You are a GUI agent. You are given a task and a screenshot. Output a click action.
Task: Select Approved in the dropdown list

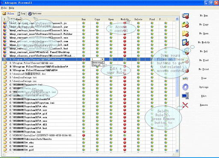pos(98,63)
